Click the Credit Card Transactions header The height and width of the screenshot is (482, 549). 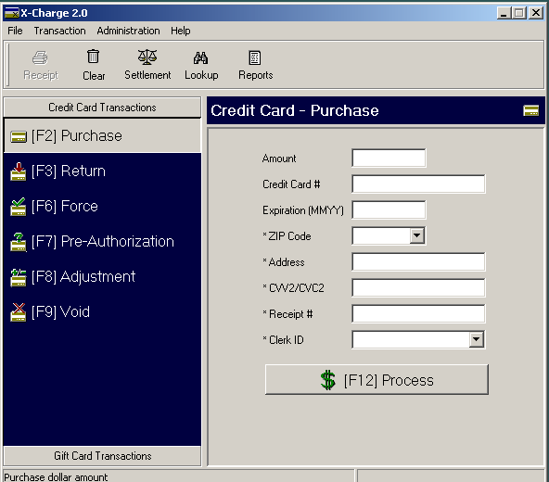pyautogui.click(x=102, y=108)
